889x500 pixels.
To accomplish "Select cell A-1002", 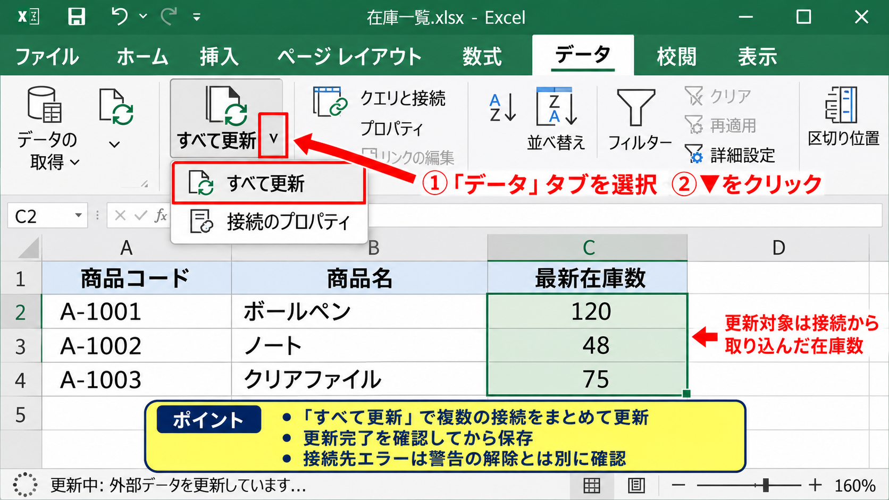I will 137,345.
